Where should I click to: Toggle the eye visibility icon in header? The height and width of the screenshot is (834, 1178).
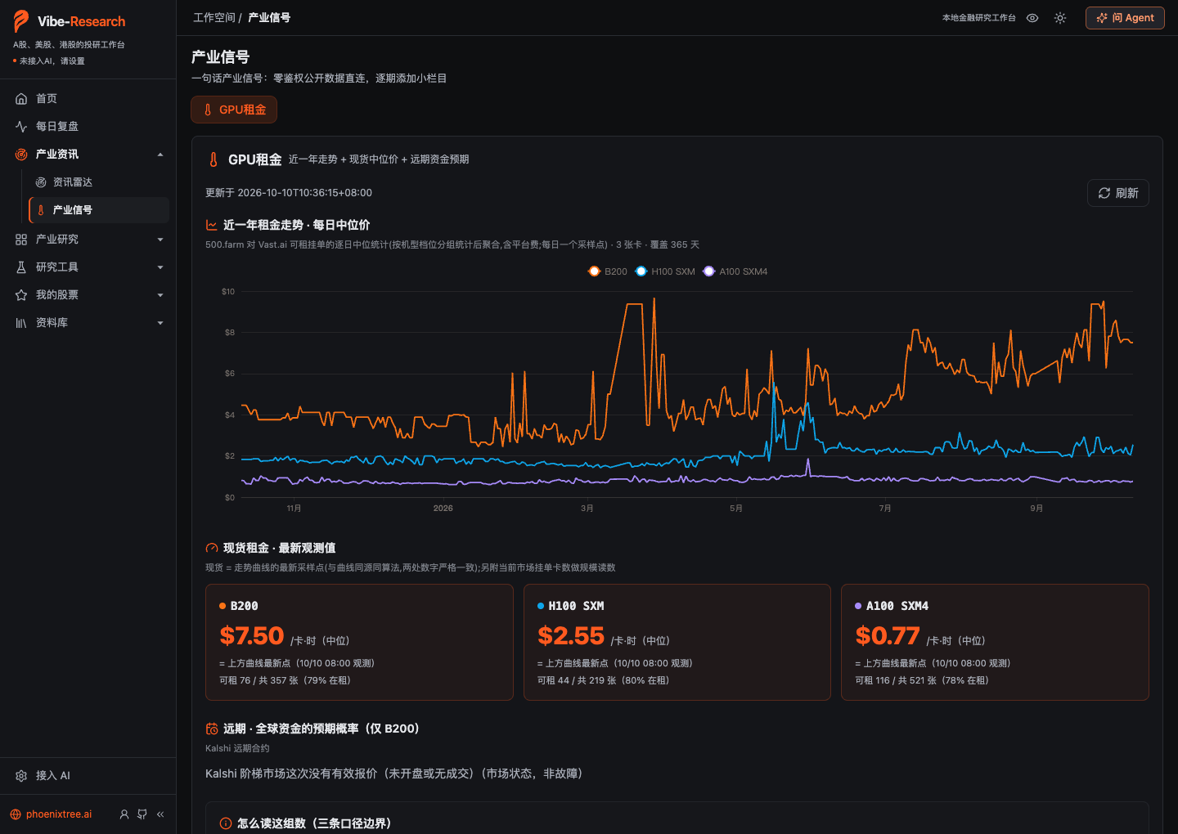1032,18
